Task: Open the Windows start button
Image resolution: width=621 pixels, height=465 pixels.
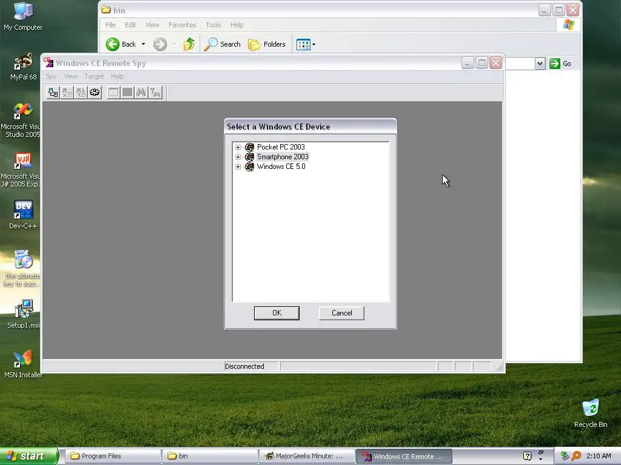Action: (29, 457)
